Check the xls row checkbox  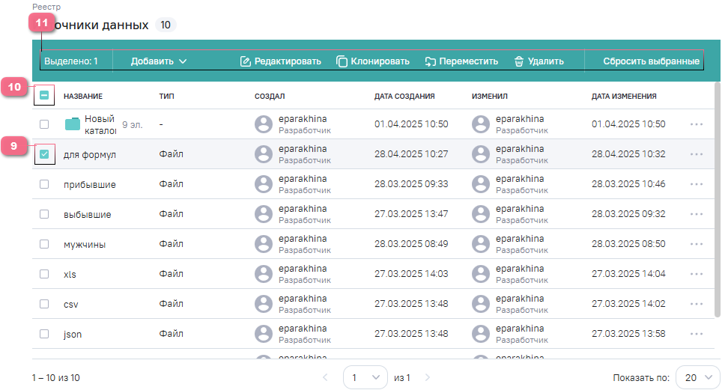(x=44, y=274)
